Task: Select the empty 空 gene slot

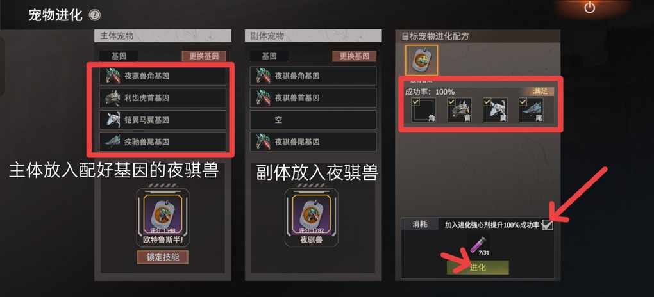Action: pos(313,120)
